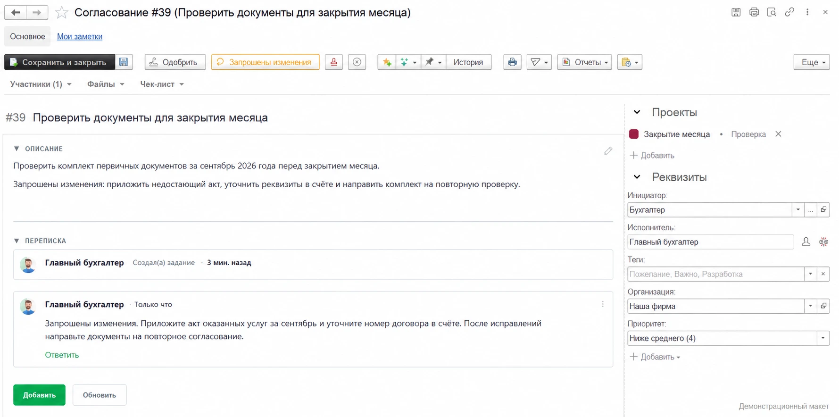Open the Чек-лист menu
The image size is (839, 417).
[x=162, y=84]
